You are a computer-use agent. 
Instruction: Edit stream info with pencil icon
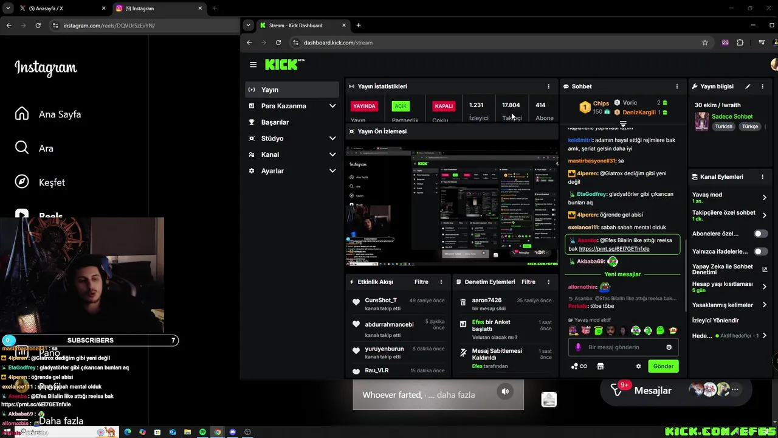click(748, 86)
